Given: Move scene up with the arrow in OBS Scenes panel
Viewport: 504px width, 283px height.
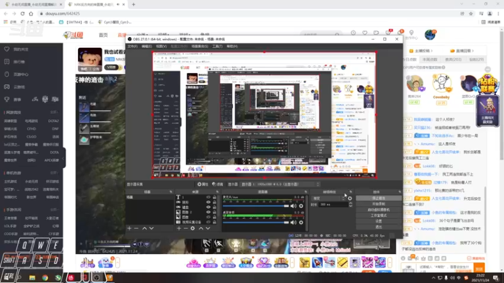Looking at the screenshot, I should tap(144, 228).
